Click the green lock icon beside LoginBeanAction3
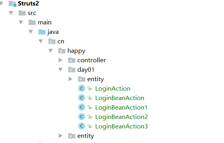This screenshot has height=143, width=224. coord(90,126)
